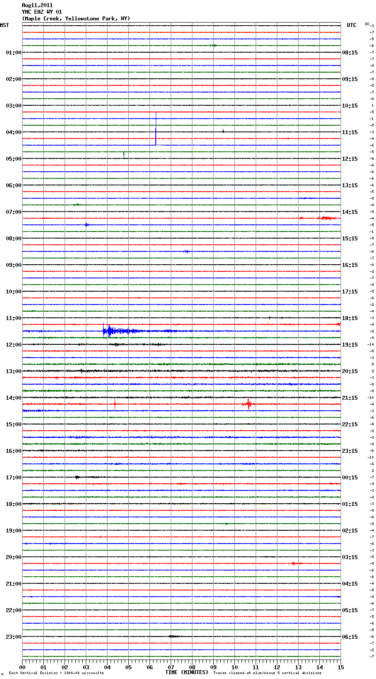This screenshot has height=679, width=376.
Task: Click the 14:15 UTC time label
Action: pyautogui.click(x=350, y=212)
